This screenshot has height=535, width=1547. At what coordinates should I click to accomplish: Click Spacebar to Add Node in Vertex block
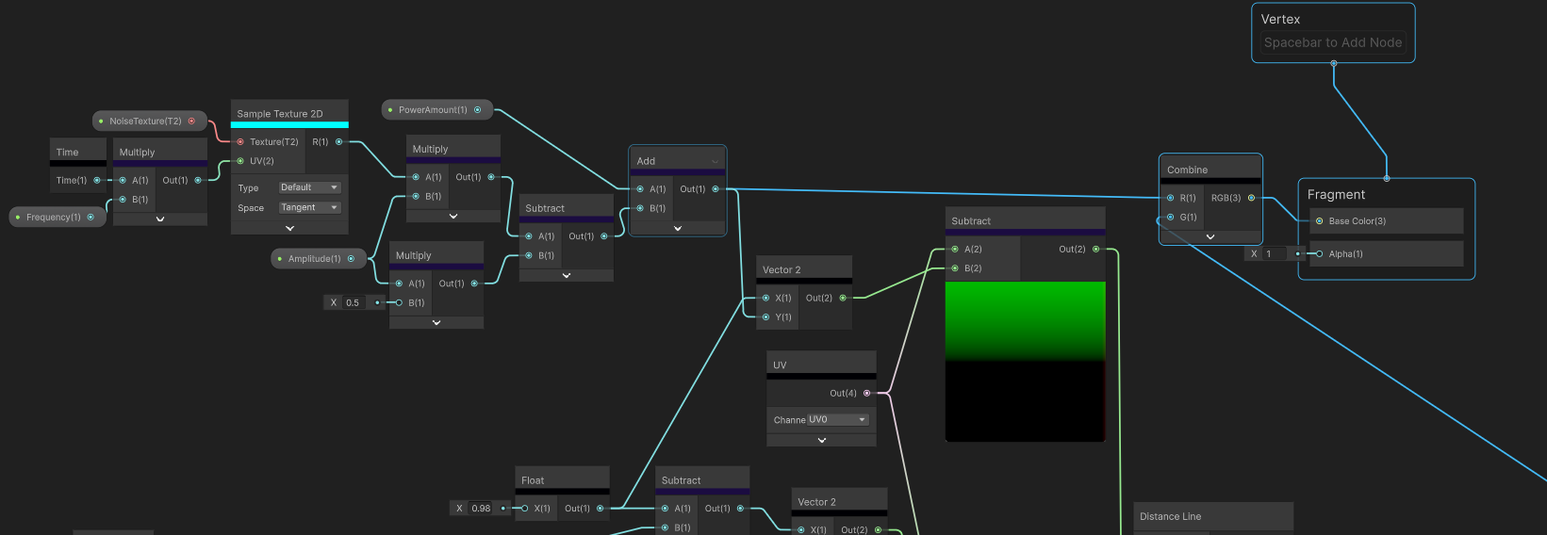(1332, 42)
